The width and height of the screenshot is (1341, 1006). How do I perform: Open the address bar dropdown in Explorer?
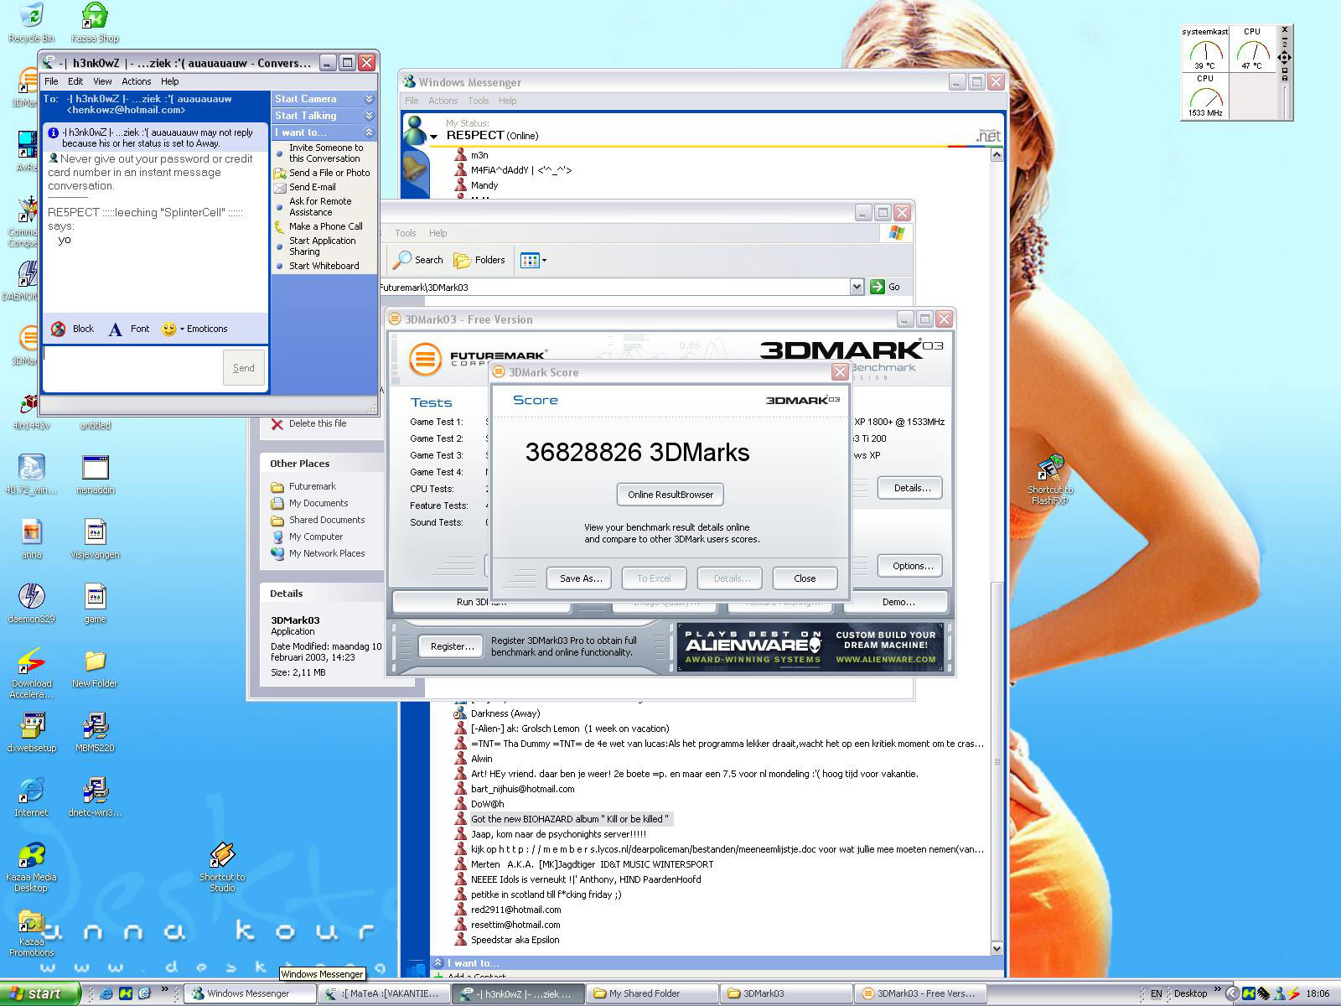click(x=857, y=287)
